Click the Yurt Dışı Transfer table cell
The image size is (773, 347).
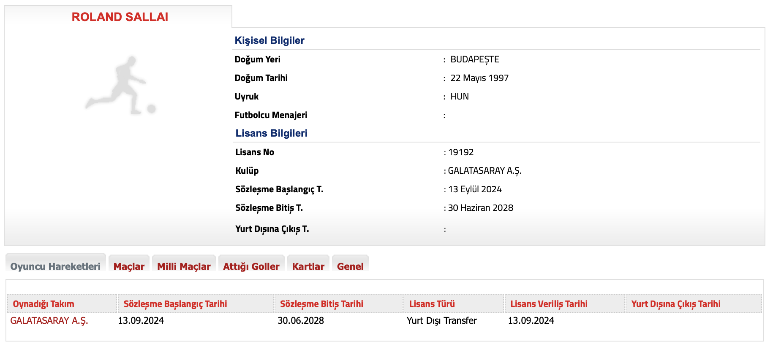tap(441, 320)
